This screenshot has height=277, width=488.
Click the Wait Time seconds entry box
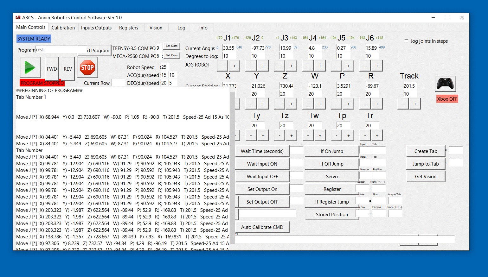pos(297,150)
